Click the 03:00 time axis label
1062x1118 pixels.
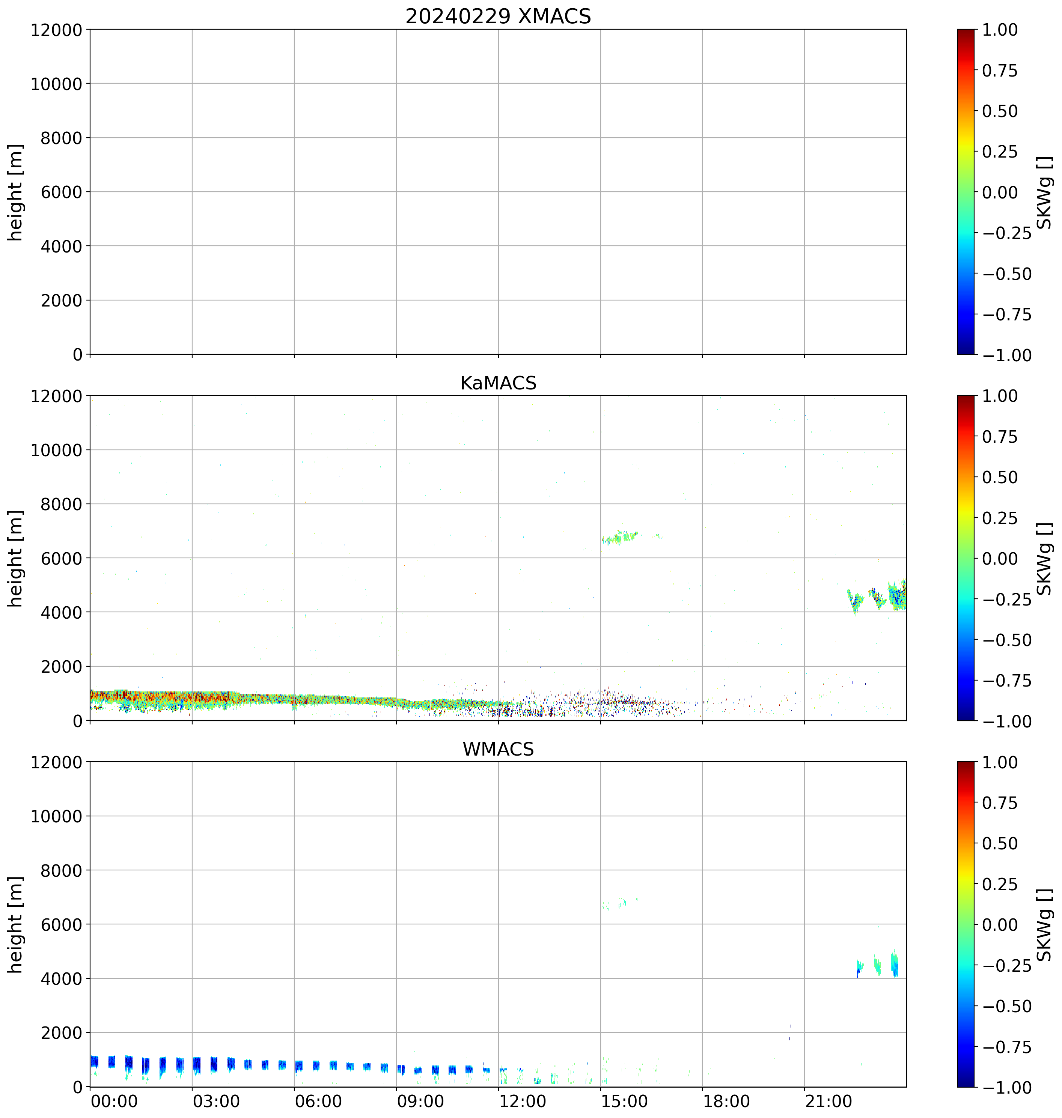click(x=216, y=1101)
